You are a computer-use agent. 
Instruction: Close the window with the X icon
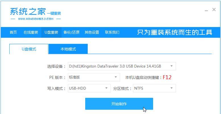click(214, 10)
